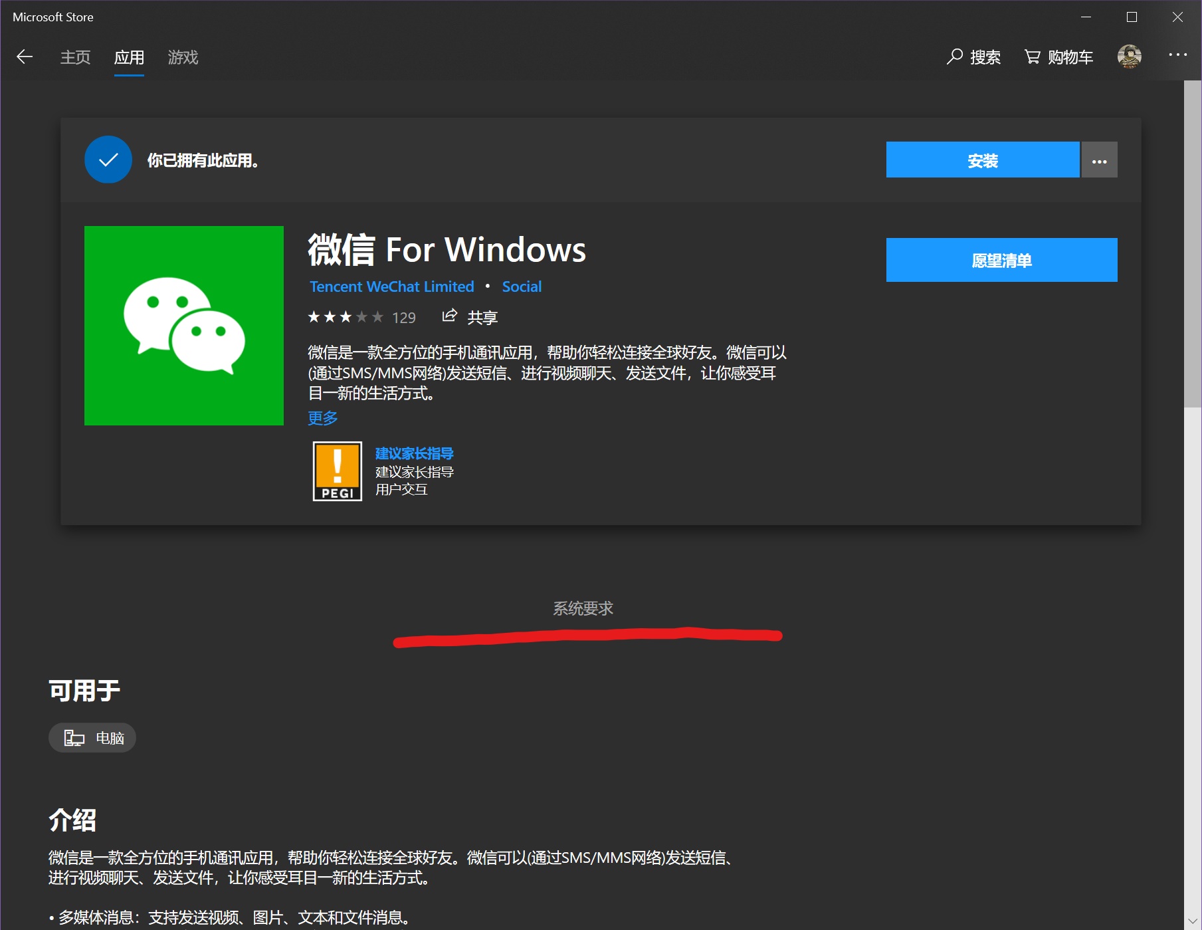The width and height of the screenshot is (1202, 930).
Task: Maximize the Microsoft Store window
Action: [x=1132, y=17]
